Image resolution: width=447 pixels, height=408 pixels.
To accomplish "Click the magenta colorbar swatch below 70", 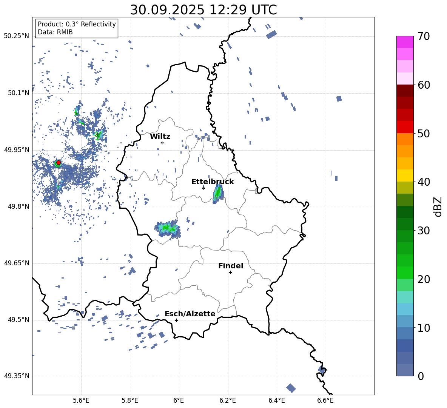I will click(x=405, y=42).
